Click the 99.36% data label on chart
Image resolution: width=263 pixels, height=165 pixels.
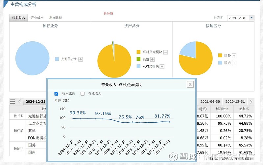tap(78, 113)
